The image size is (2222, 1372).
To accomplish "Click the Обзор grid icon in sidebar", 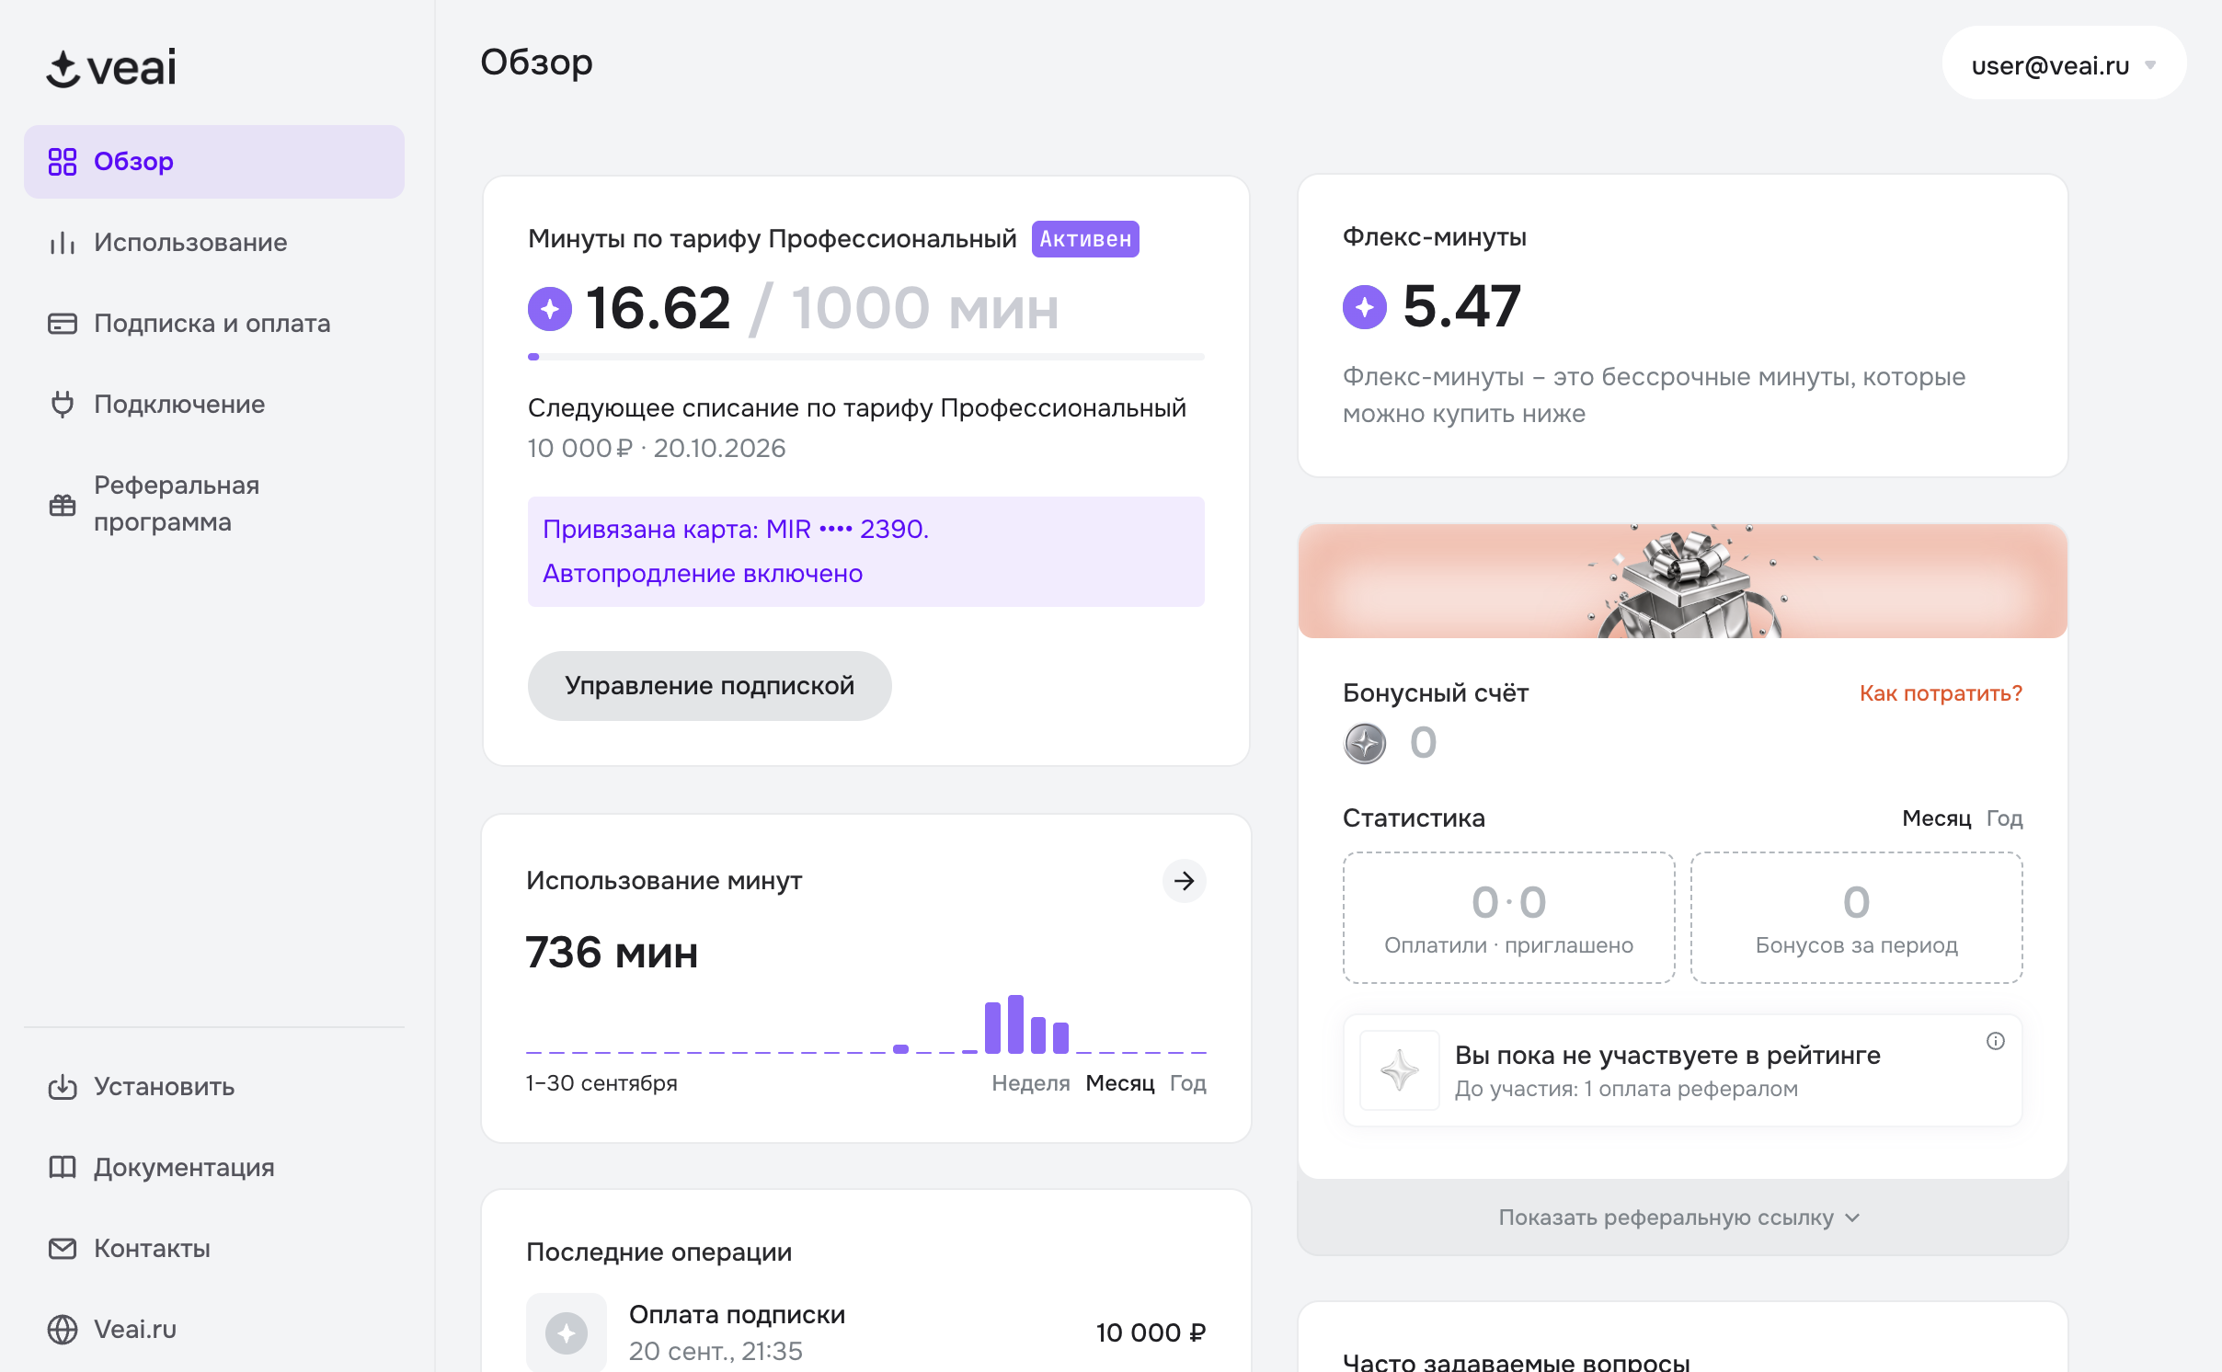I will (63, 162).
